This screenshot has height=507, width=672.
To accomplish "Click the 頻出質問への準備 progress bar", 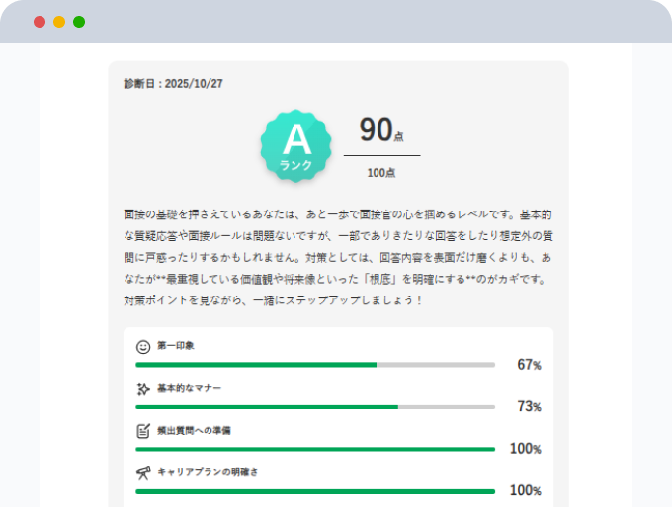I will (x=315, y=449).
